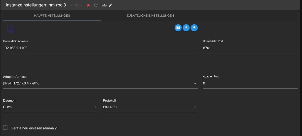Click the info log level label

pyautogui.click(x=104, y=5)
